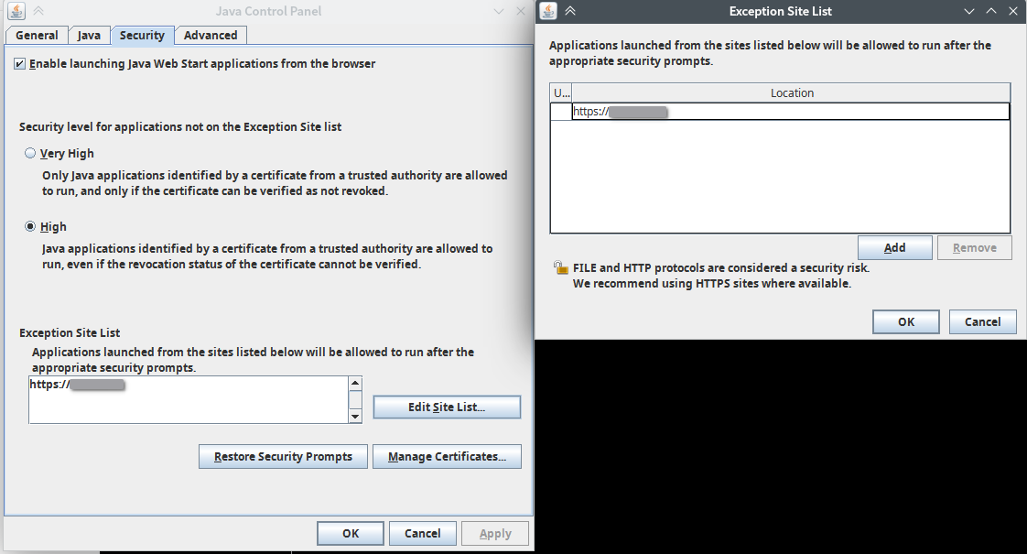Click the Java icon in Java Control Panel titlebar
The image size is (1027, 554).
[x=16, y=11]
